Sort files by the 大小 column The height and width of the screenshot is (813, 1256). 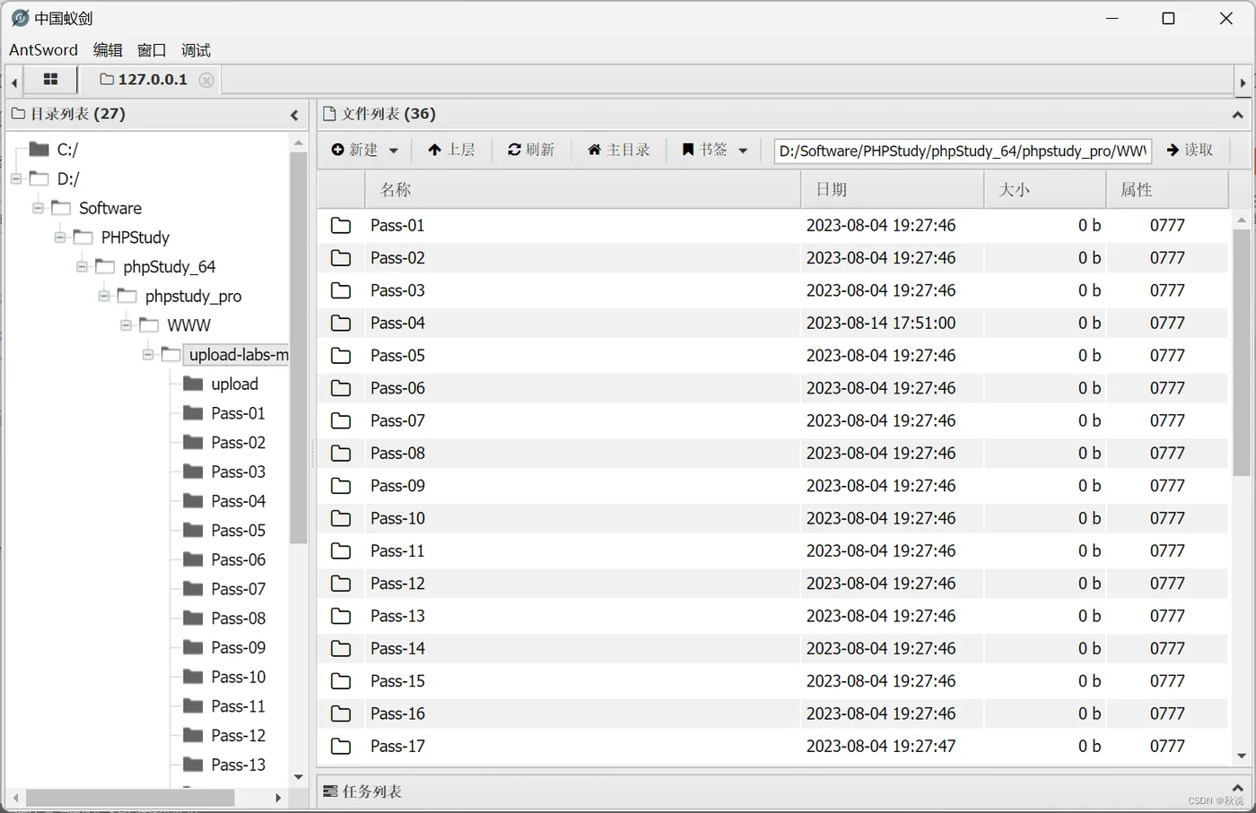coord(1045,189)
